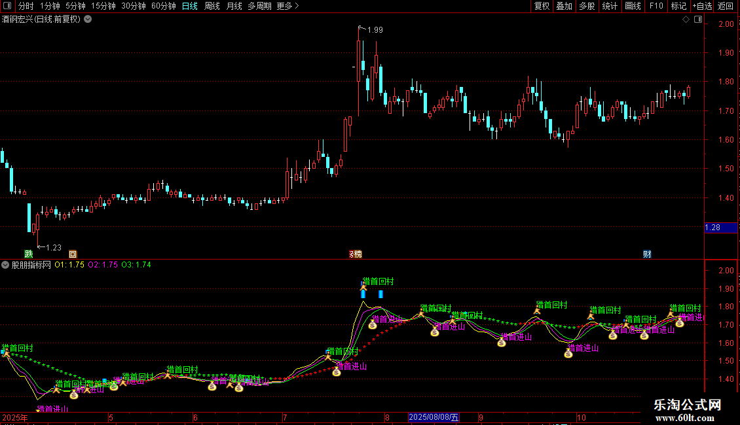Click the 榜 event marker below candles
Viewport: 740px width, 425px height.
coord(356,254)
